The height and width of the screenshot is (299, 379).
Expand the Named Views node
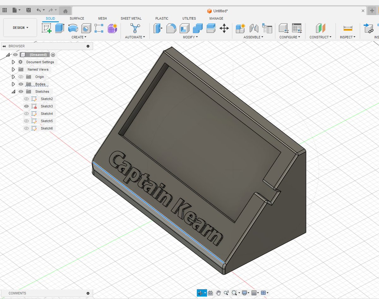coord(13,69)
